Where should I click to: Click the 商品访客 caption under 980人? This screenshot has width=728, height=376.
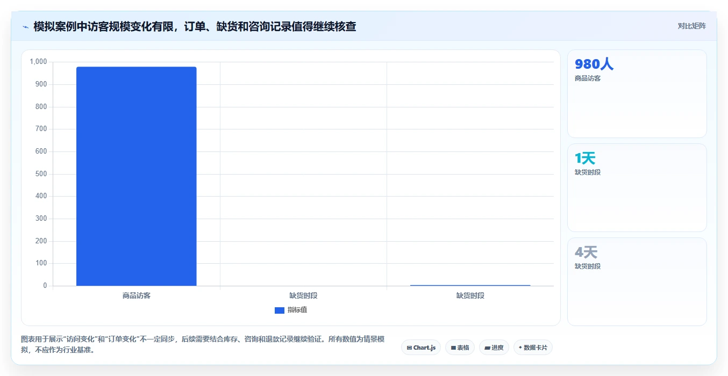(588, 78)
